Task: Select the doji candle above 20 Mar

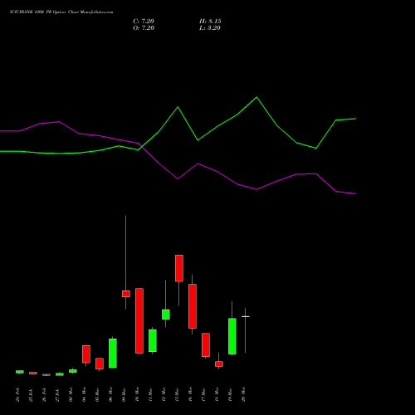Action: coord(246,316)
